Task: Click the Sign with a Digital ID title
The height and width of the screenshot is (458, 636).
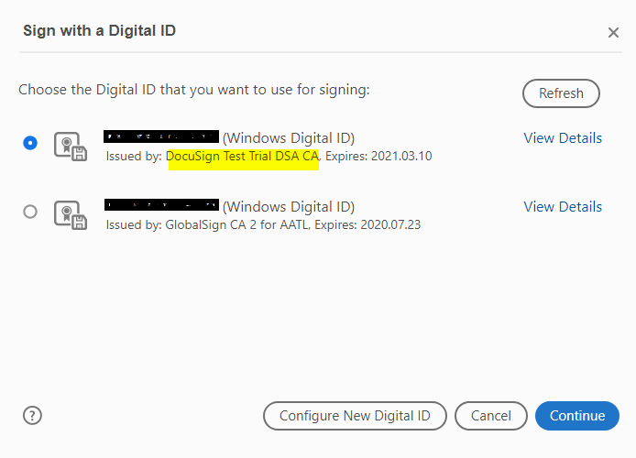Action: tap(99, 31)
